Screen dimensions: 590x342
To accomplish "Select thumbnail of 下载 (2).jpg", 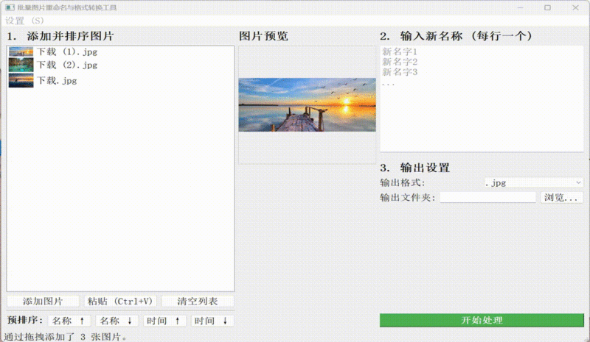I will 21,65.
